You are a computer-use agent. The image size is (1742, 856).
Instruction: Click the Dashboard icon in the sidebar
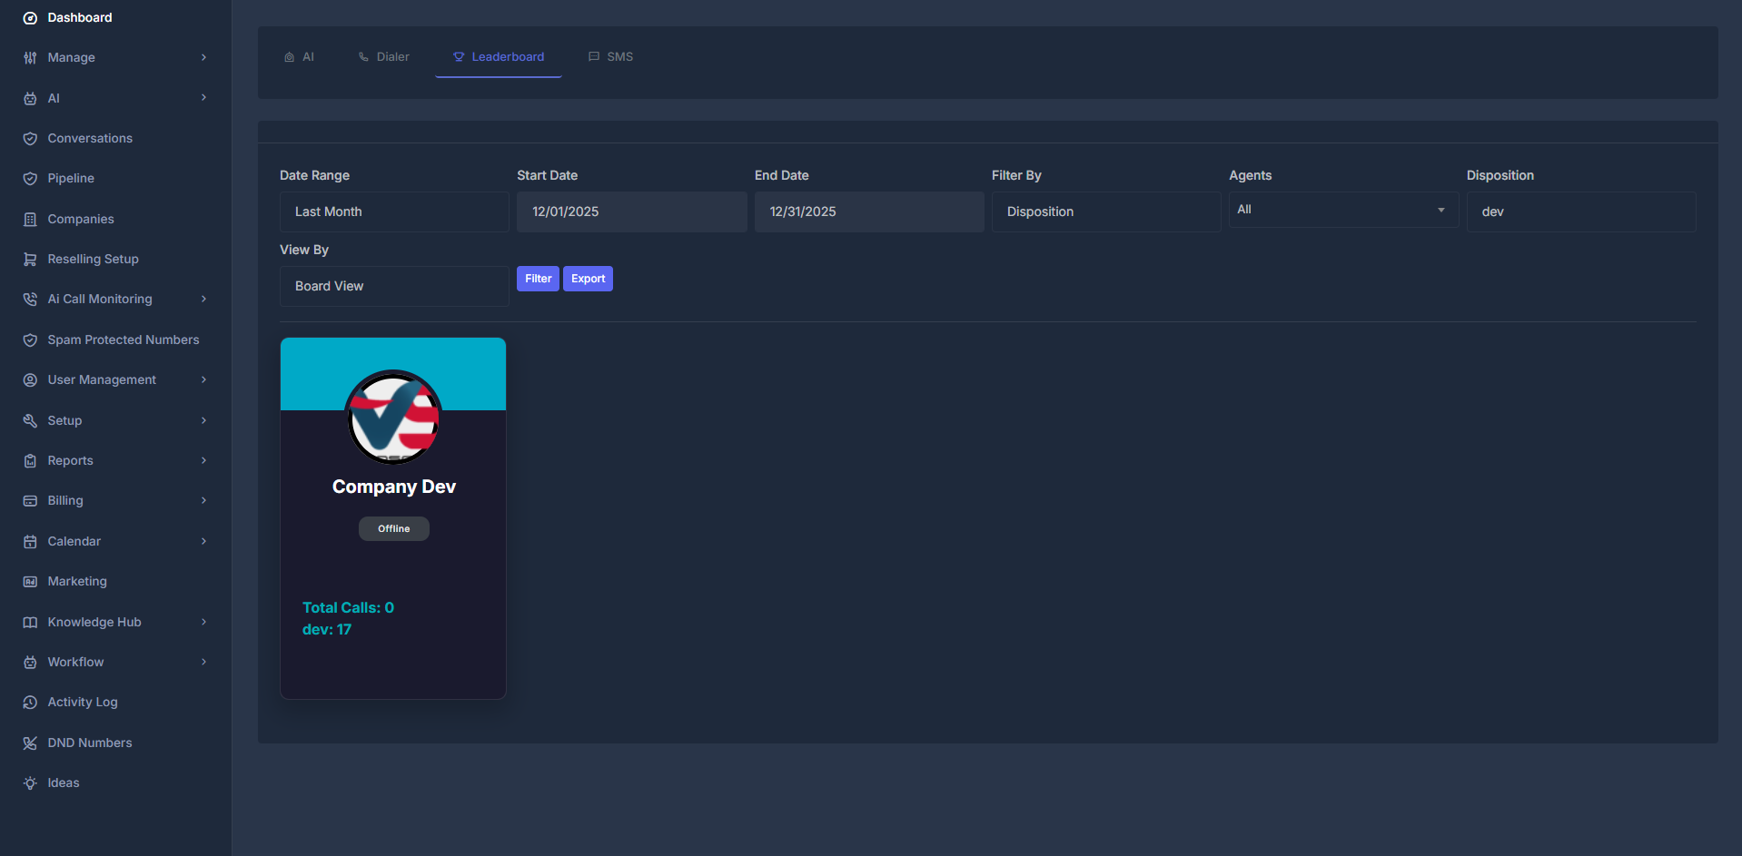(x=30, y=17)
